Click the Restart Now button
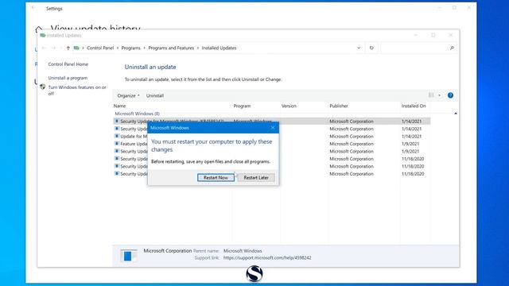 pos(216,178)
